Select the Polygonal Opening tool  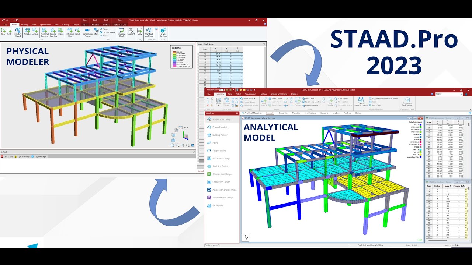tap(44, 32)
